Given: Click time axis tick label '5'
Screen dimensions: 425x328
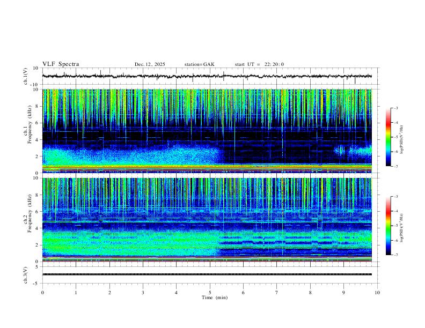Looking at the screenshot, I should pos(210,293).
